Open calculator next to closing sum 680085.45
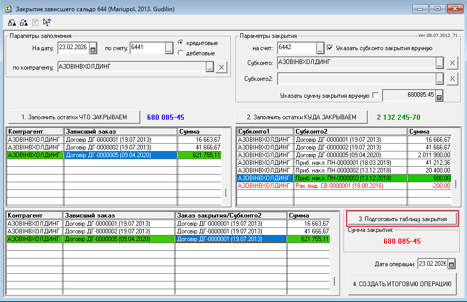The height and width of the screenshot is (302, 467). (439, 96)
